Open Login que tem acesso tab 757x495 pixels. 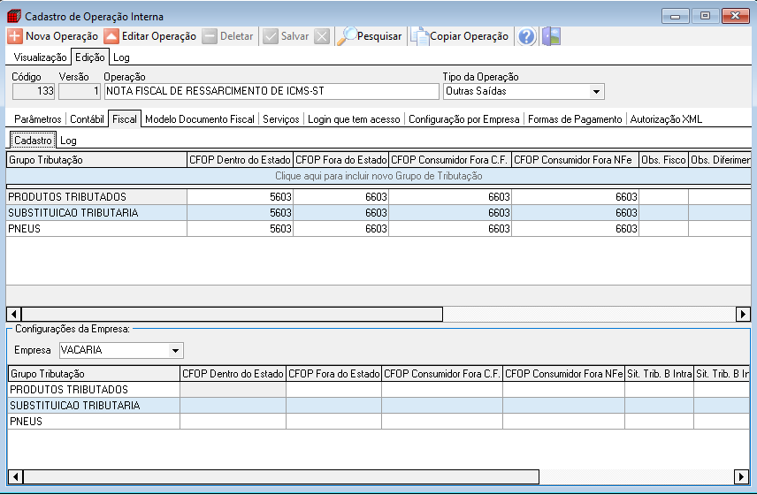click(354, 119)
